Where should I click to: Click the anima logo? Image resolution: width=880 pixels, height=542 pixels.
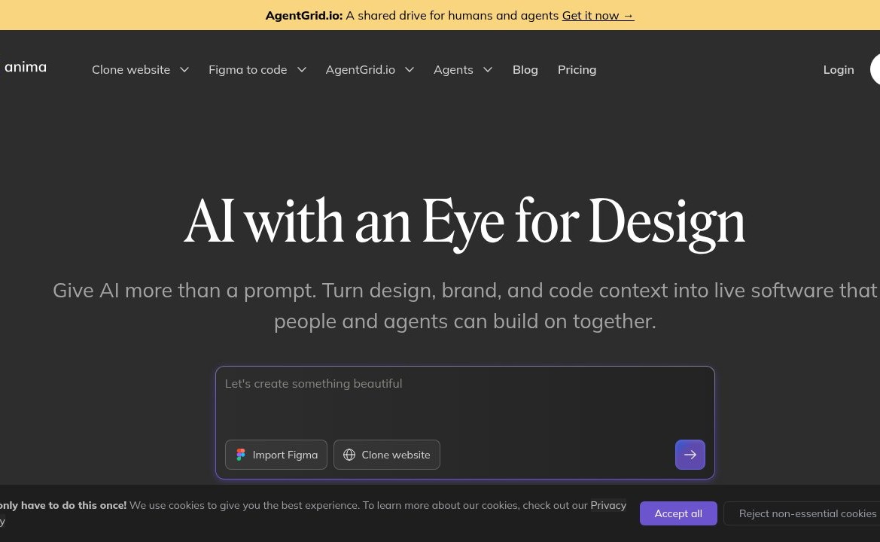tap(25, 67)
